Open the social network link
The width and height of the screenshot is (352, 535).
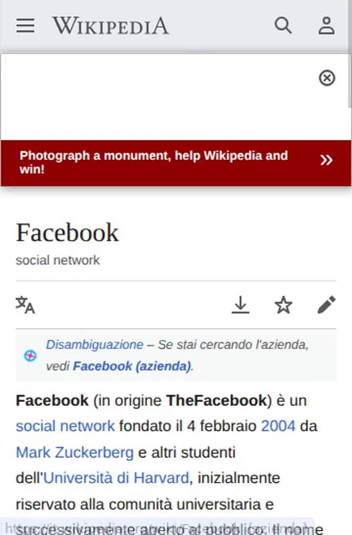point(65,426)
